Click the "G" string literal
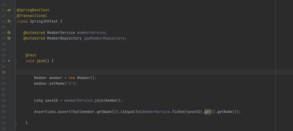Screen dimensions: 293x131 click(x=70, y=83)
